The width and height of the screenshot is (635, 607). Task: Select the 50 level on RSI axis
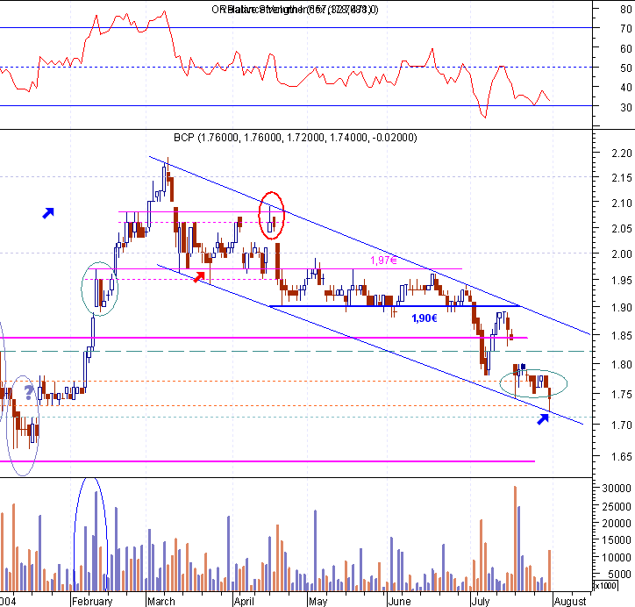point(625,68)
